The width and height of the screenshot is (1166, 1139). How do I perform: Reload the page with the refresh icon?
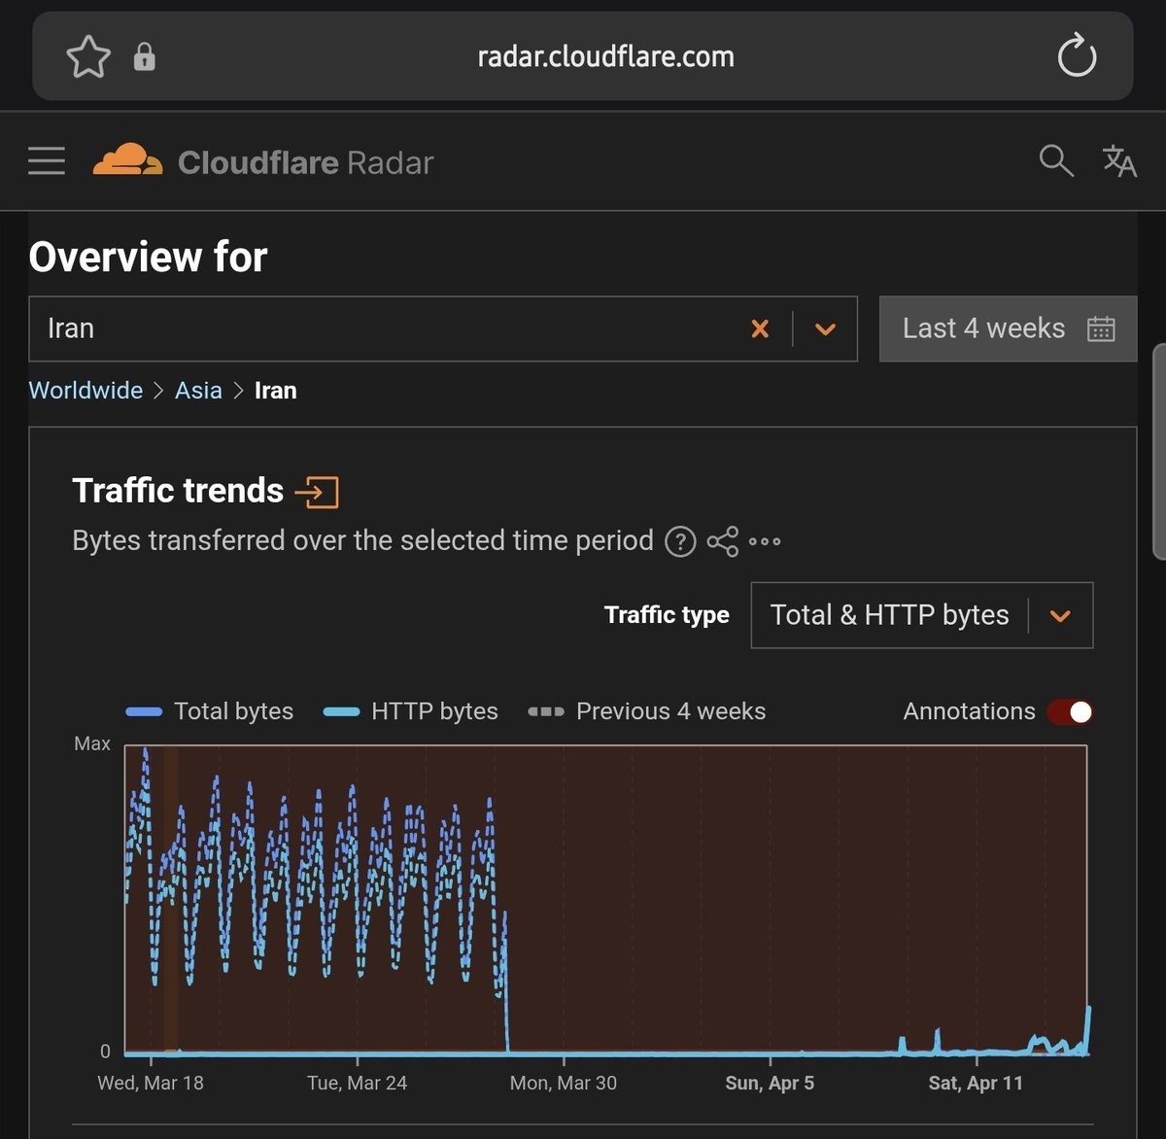point(1077,55)
